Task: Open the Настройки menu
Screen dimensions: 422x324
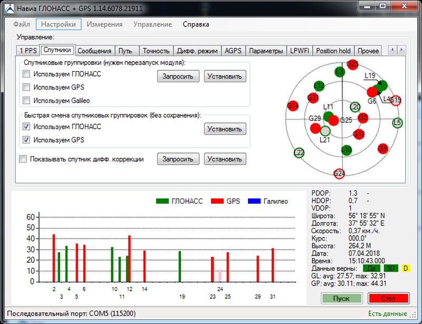Action: pos(59,24)
